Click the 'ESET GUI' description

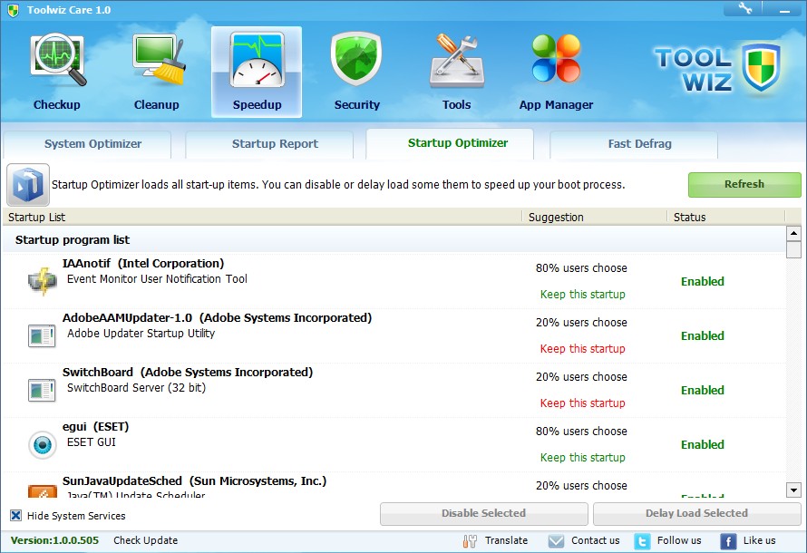92,442
